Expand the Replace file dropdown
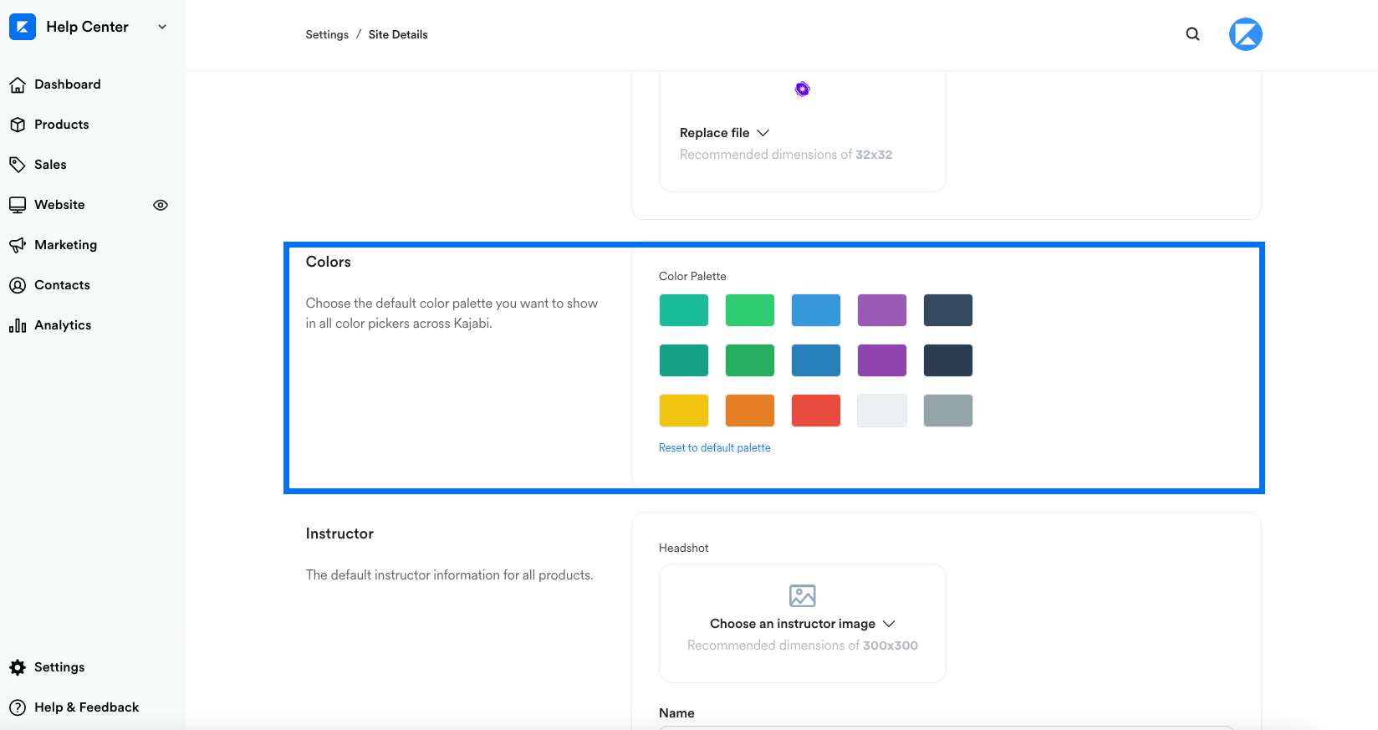Image resolution: width=1378 pixels, height=730 pixels. (724, 133)
